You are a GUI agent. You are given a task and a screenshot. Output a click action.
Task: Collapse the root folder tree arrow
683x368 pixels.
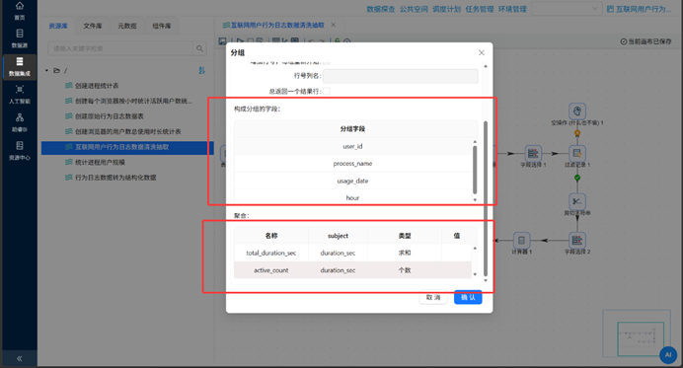click(x=46, y=70)
